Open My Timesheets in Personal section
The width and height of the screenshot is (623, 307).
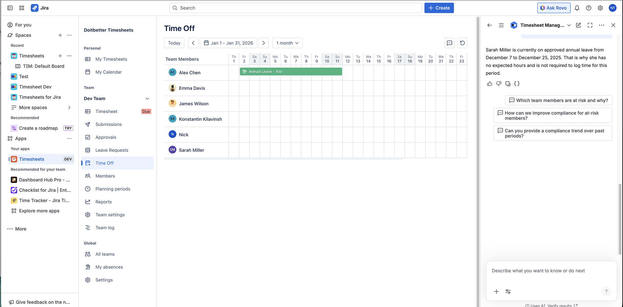tap(117, 59)
